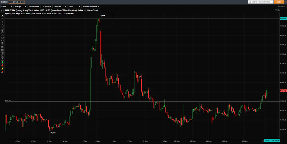287x144 pixels.
Task: Click the 16 Dec date axis label
Action: pyautogui.click(x=164, y=141)
